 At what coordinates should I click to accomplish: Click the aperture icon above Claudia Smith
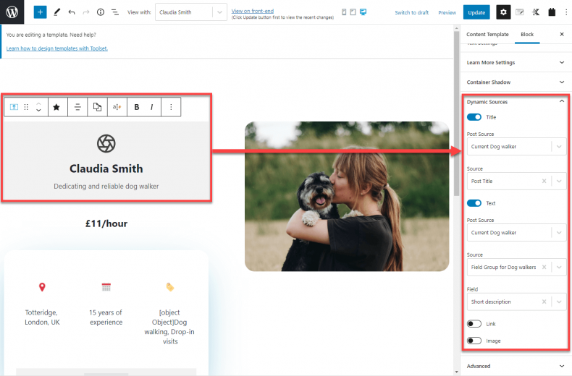pos(106,143)
